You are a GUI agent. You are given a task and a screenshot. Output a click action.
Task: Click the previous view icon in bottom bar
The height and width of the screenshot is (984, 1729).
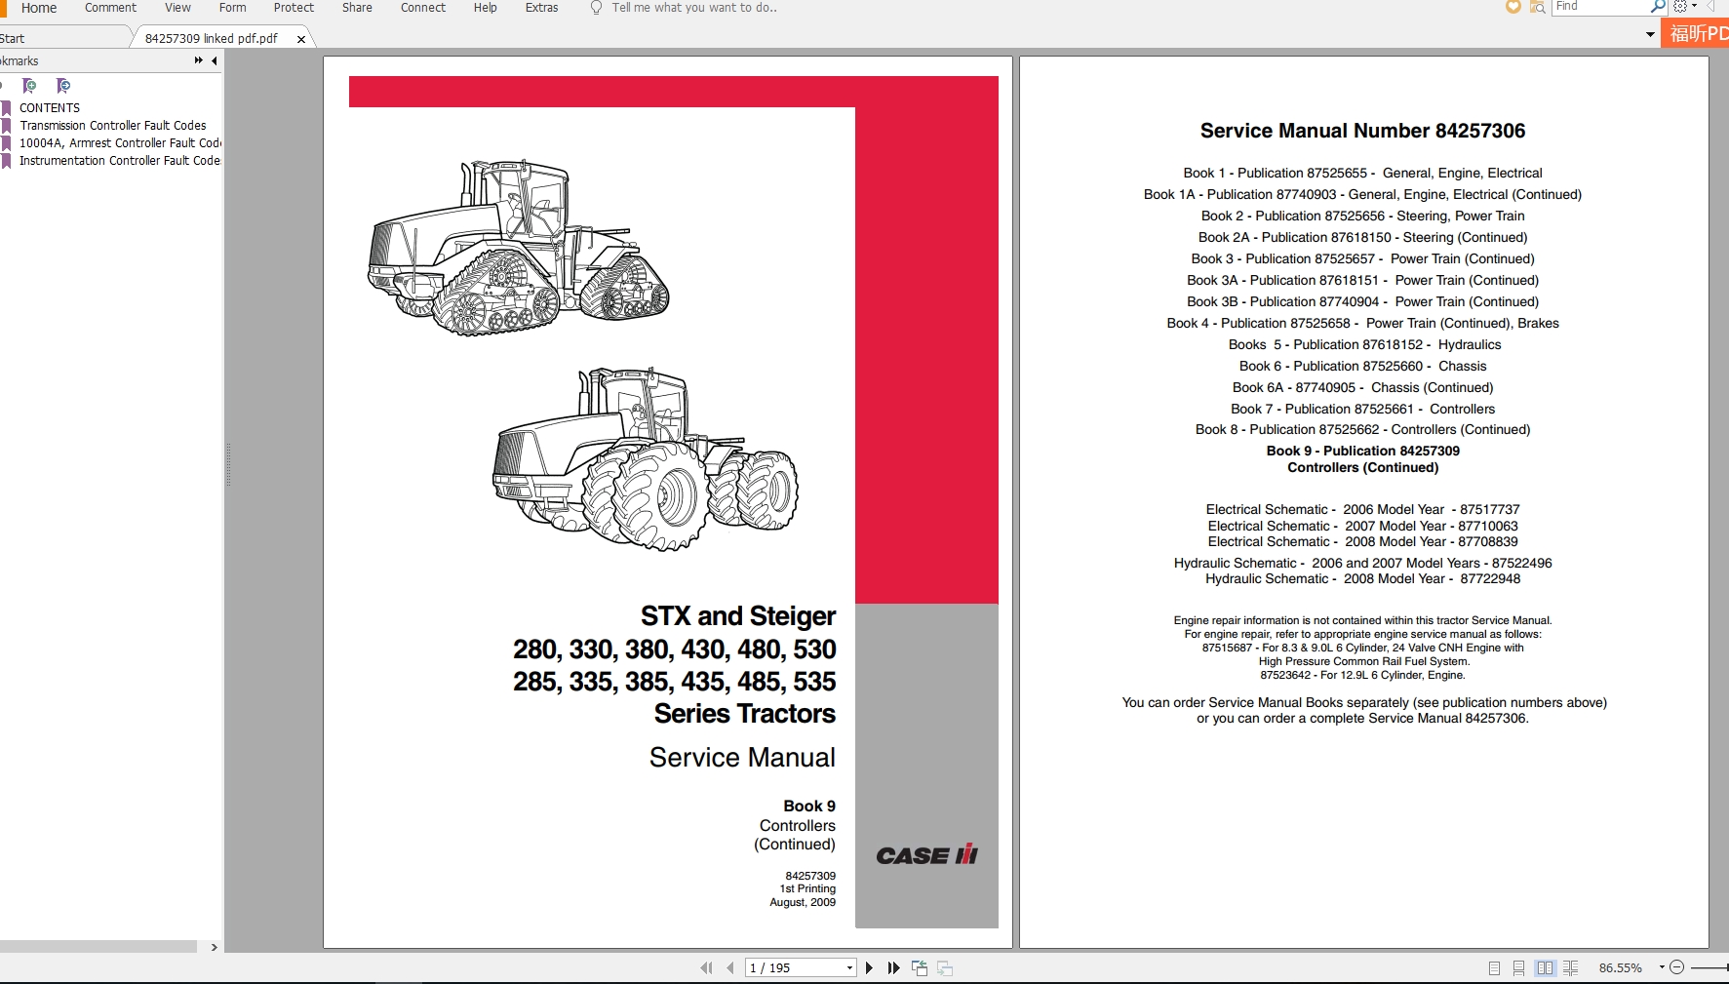point(920,968)
